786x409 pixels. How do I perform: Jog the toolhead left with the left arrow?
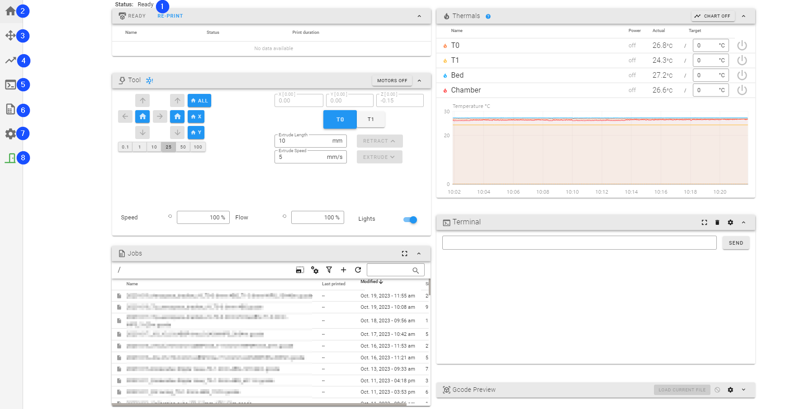click(125, 116)
